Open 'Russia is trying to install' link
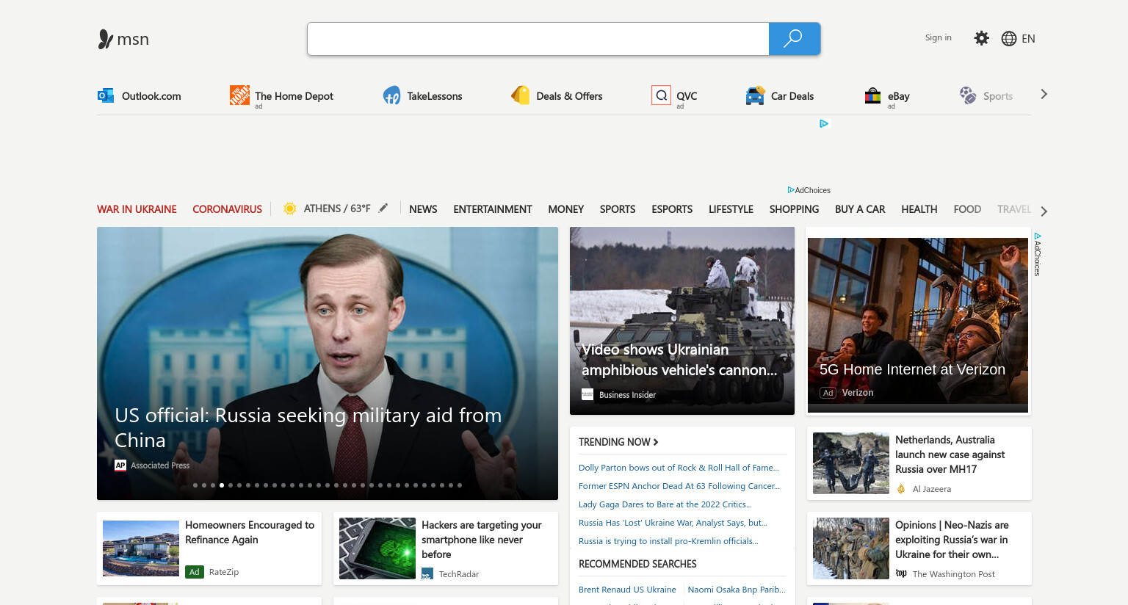Viewport: 1128px width, 605px height. tap(668, 541)
